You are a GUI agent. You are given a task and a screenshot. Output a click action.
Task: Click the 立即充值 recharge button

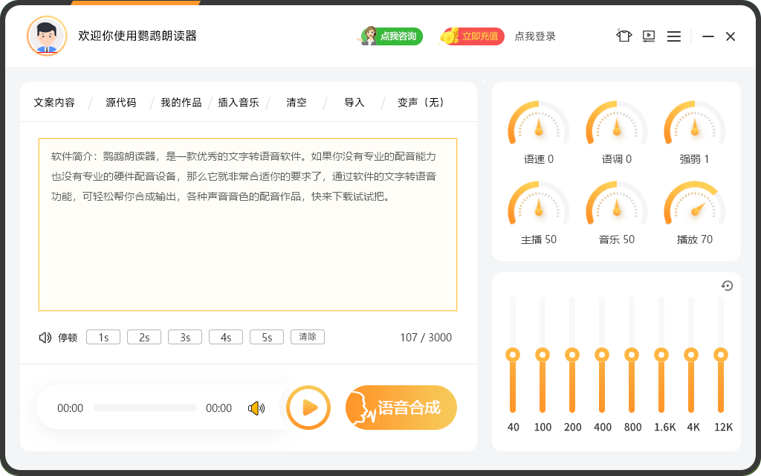click(473, 36)
